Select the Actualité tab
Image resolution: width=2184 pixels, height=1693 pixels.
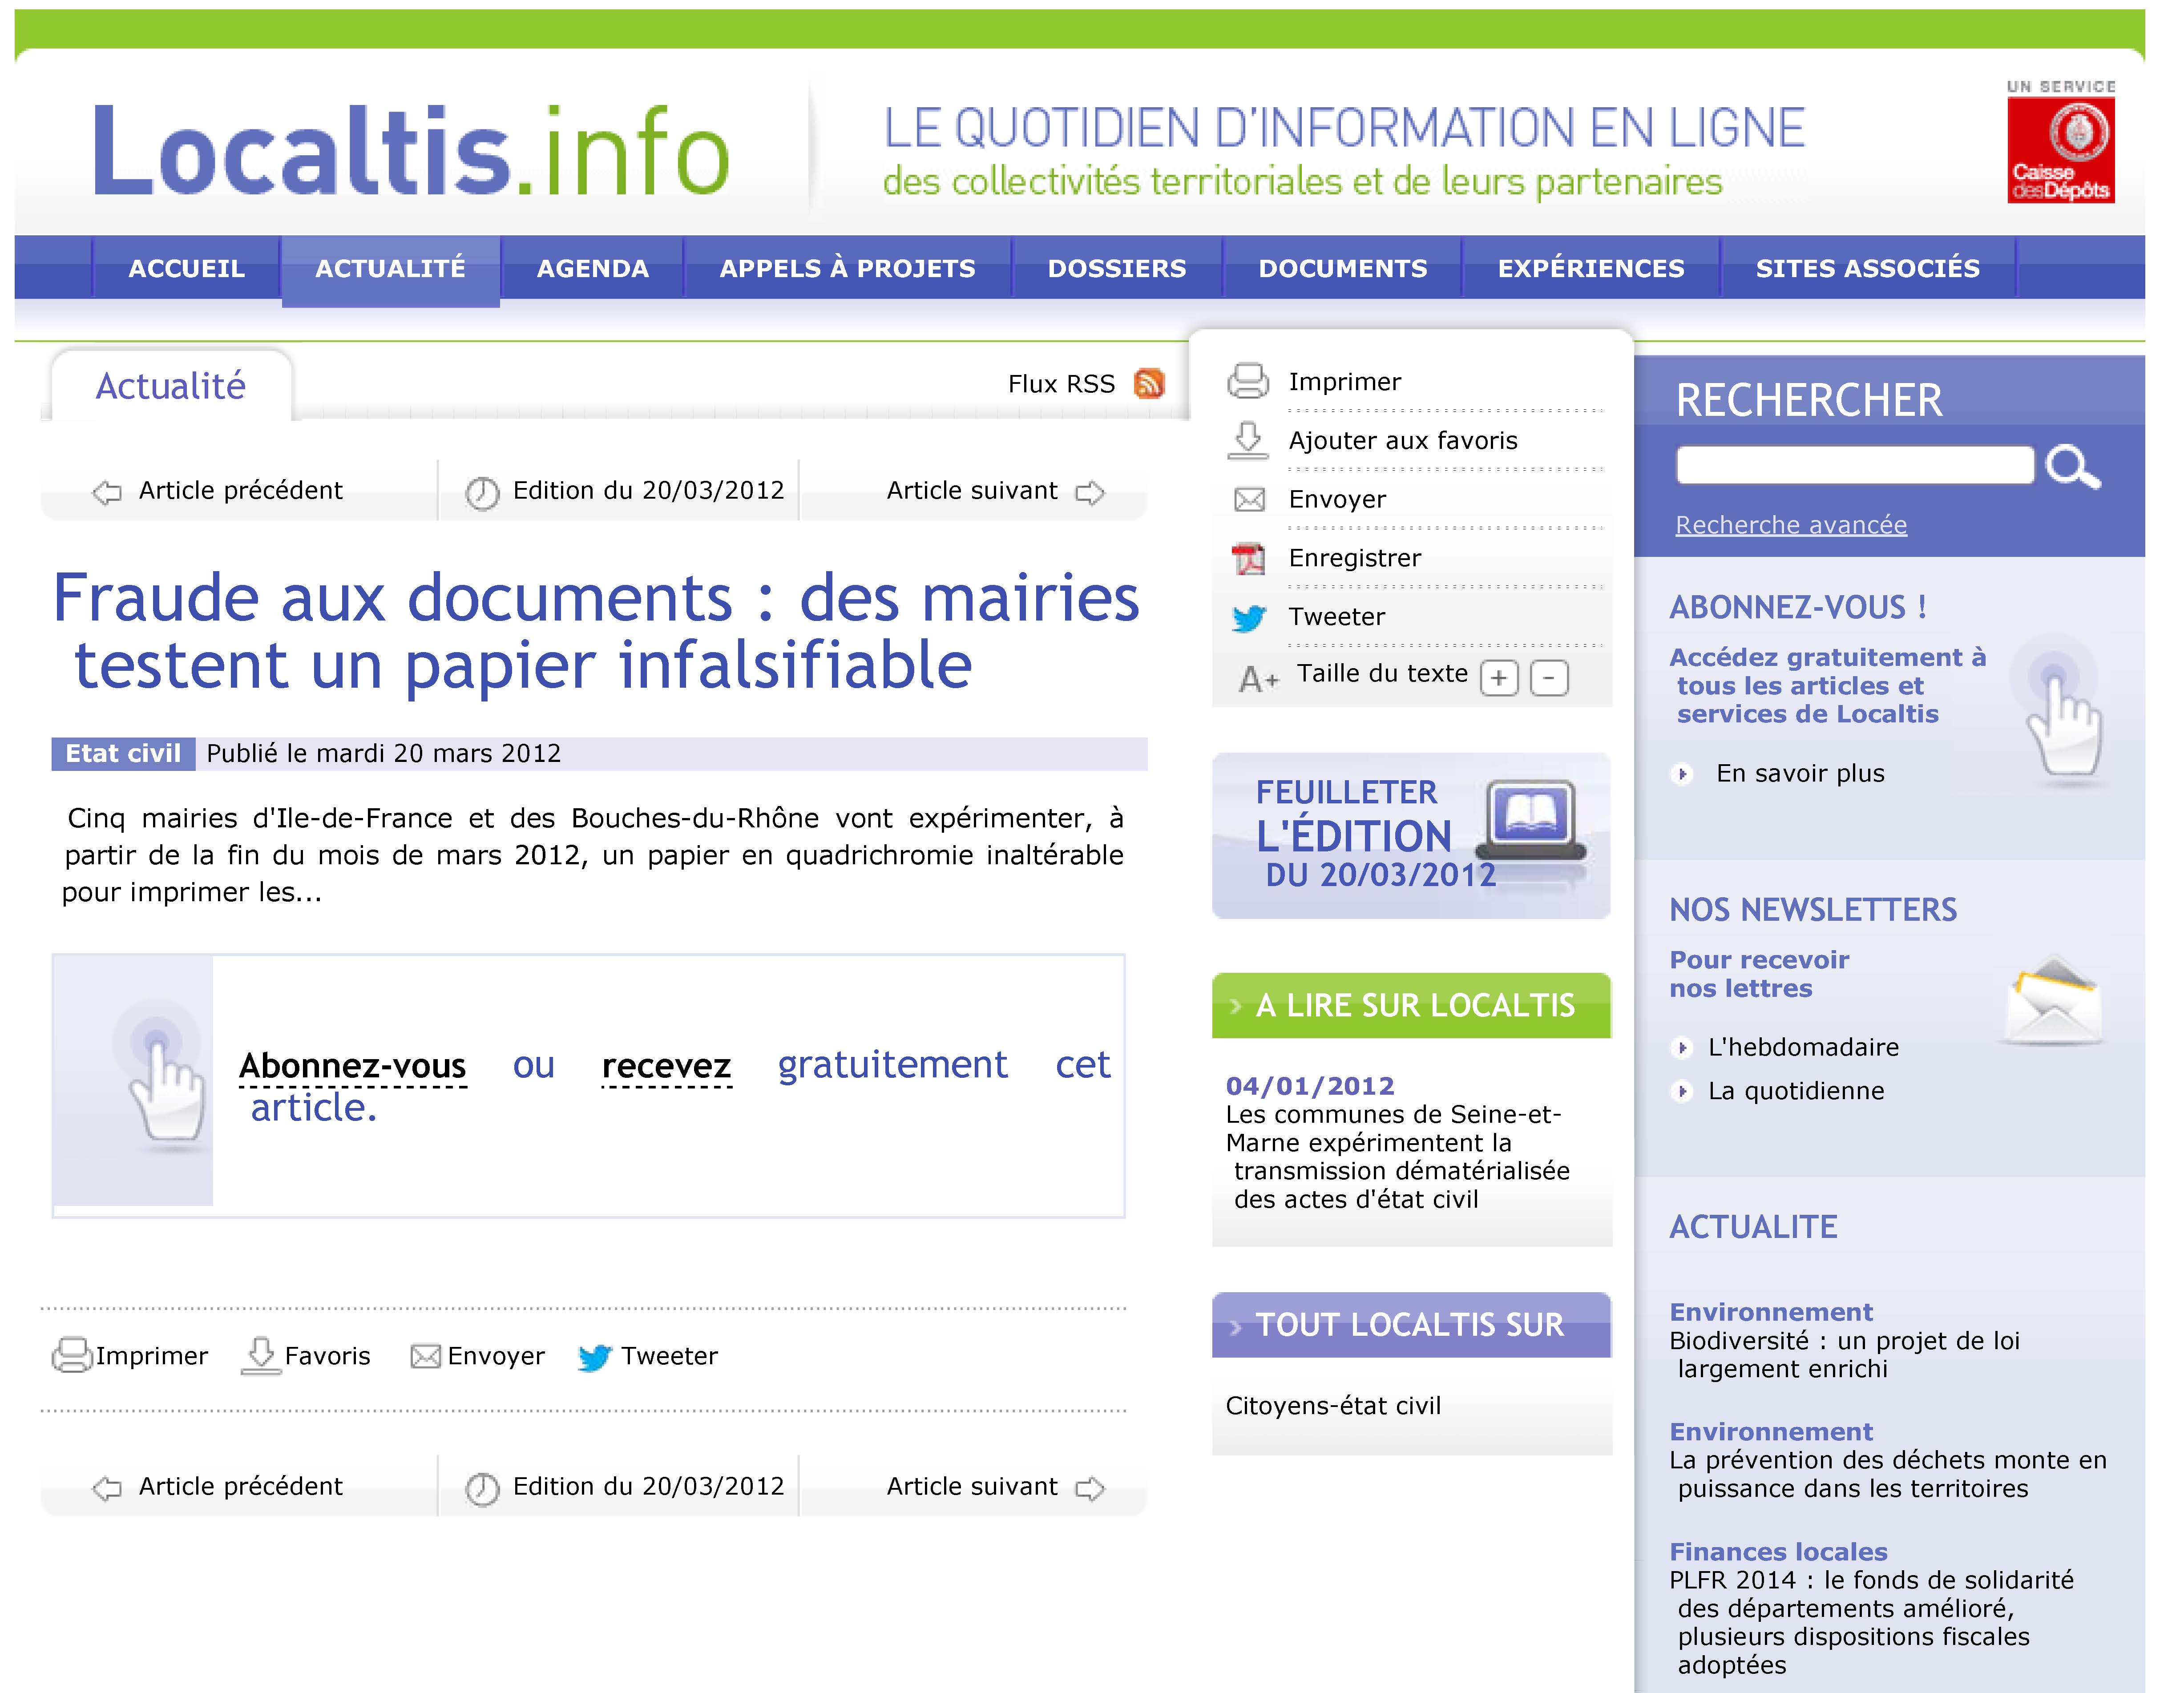pos(171,386)
